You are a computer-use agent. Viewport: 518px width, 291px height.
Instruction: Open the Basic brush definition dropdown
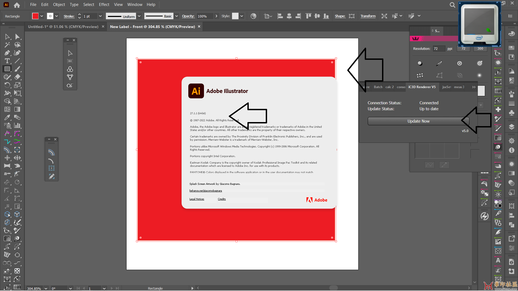point(176,16)
